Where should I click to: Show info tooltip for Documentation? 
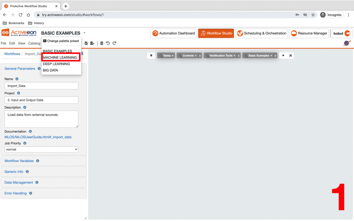30,132
